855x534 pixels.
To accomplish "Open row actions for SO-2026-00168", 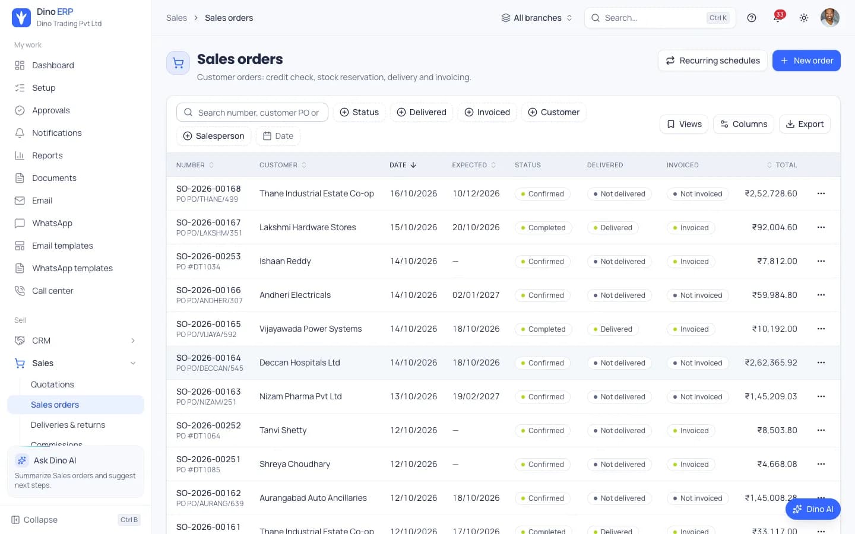I will 821,193.
